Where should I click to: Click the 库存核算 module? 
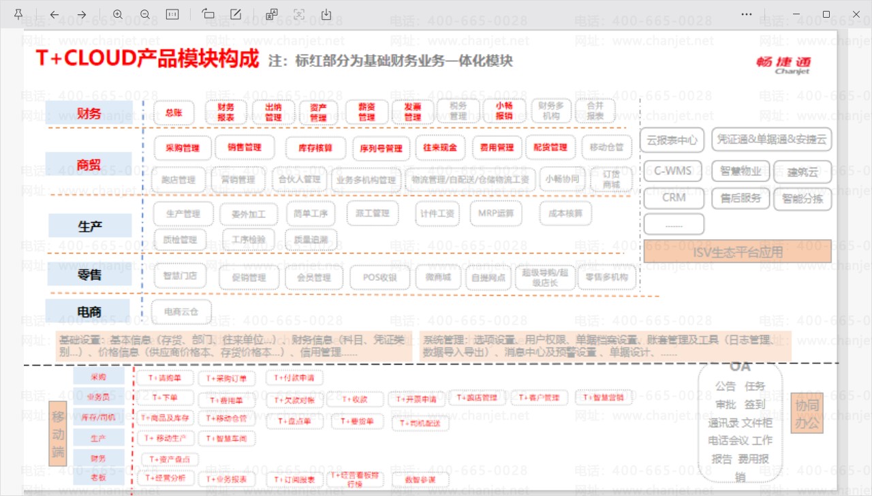tap(315, 148)
